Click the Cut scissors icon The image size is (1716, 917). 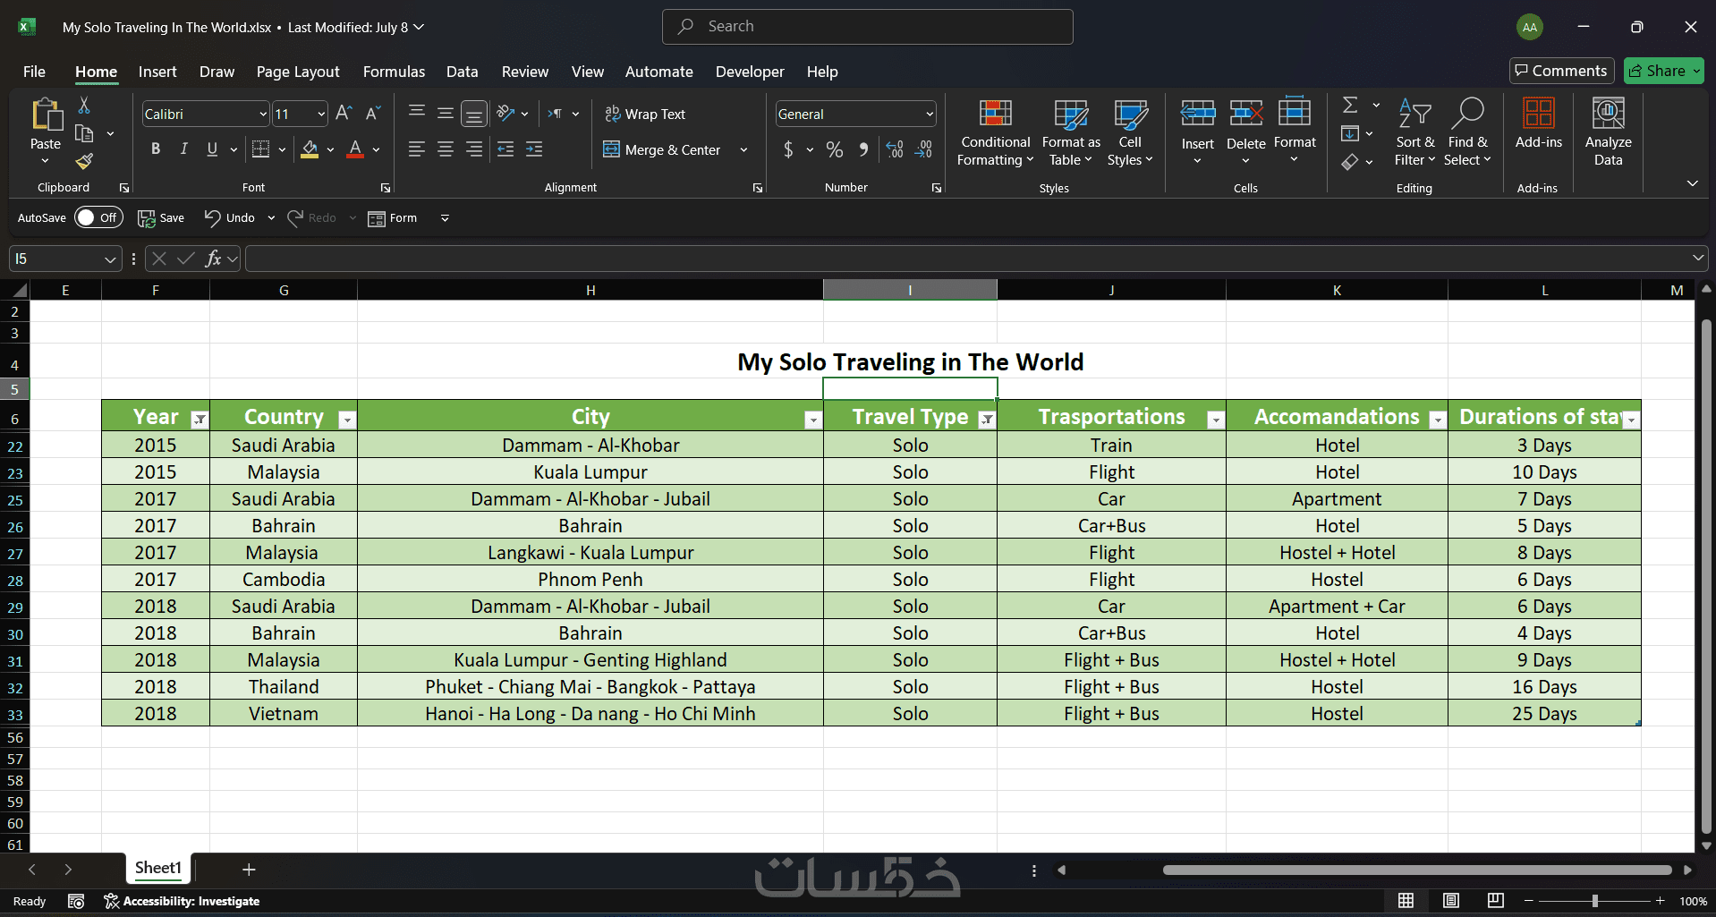[84, 106]
